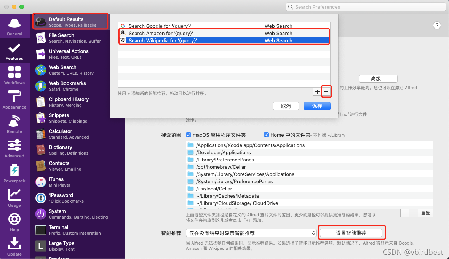Select ~/Library/Caches/Metadata path row
Viewport: 449px width, 259px height.
point(309,196)
